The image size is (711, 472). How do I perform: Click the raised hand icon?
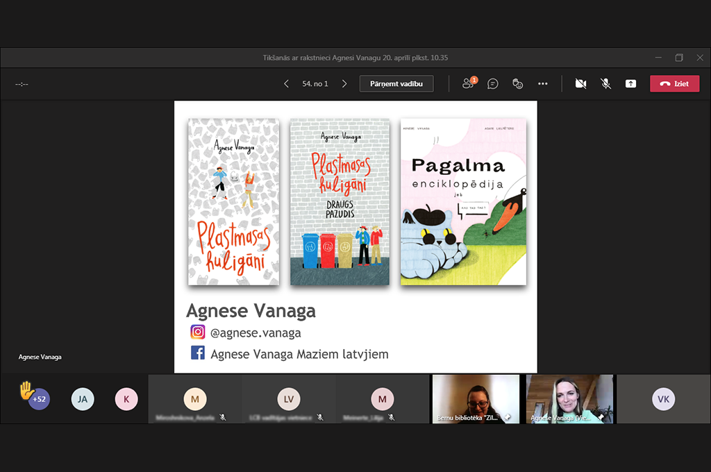26,390
